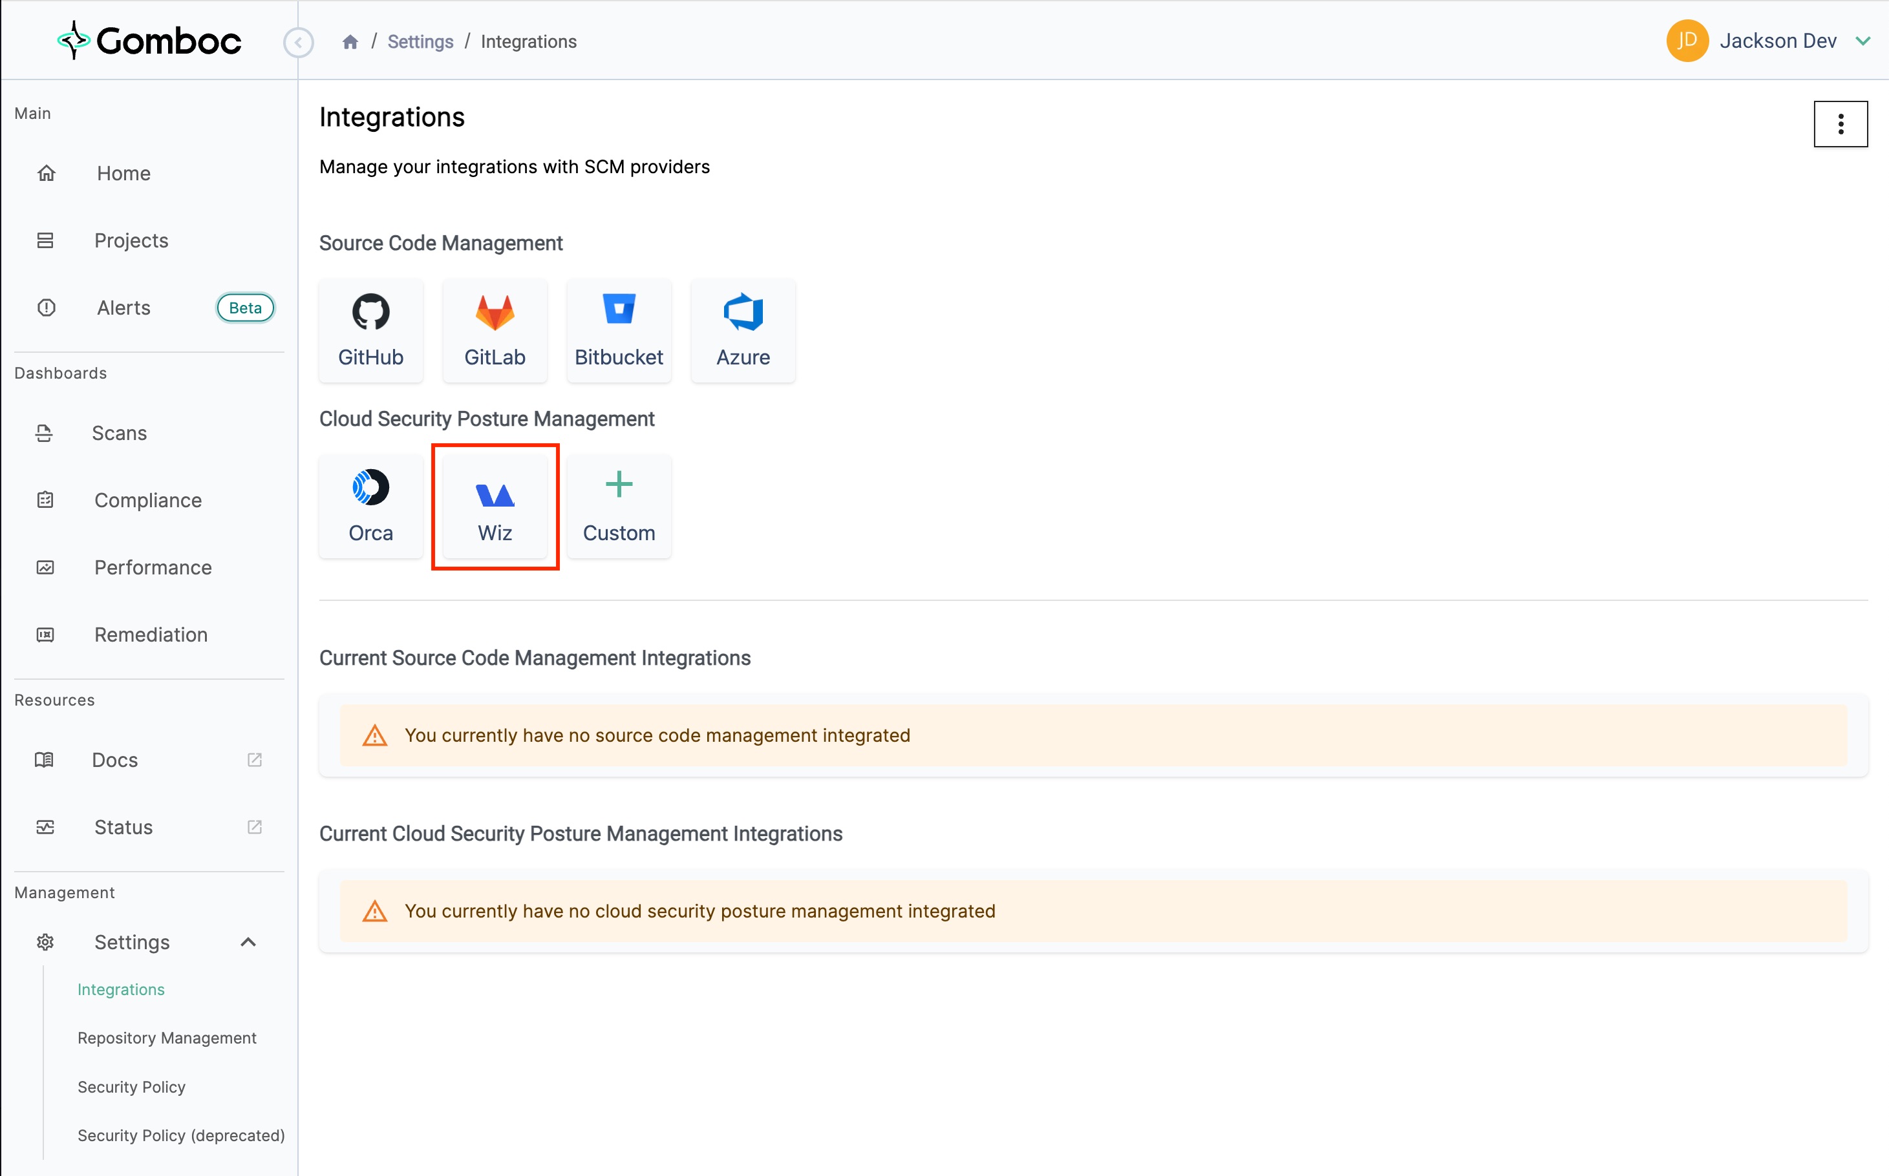Add a Bitbucket integration

pos(619,331)
